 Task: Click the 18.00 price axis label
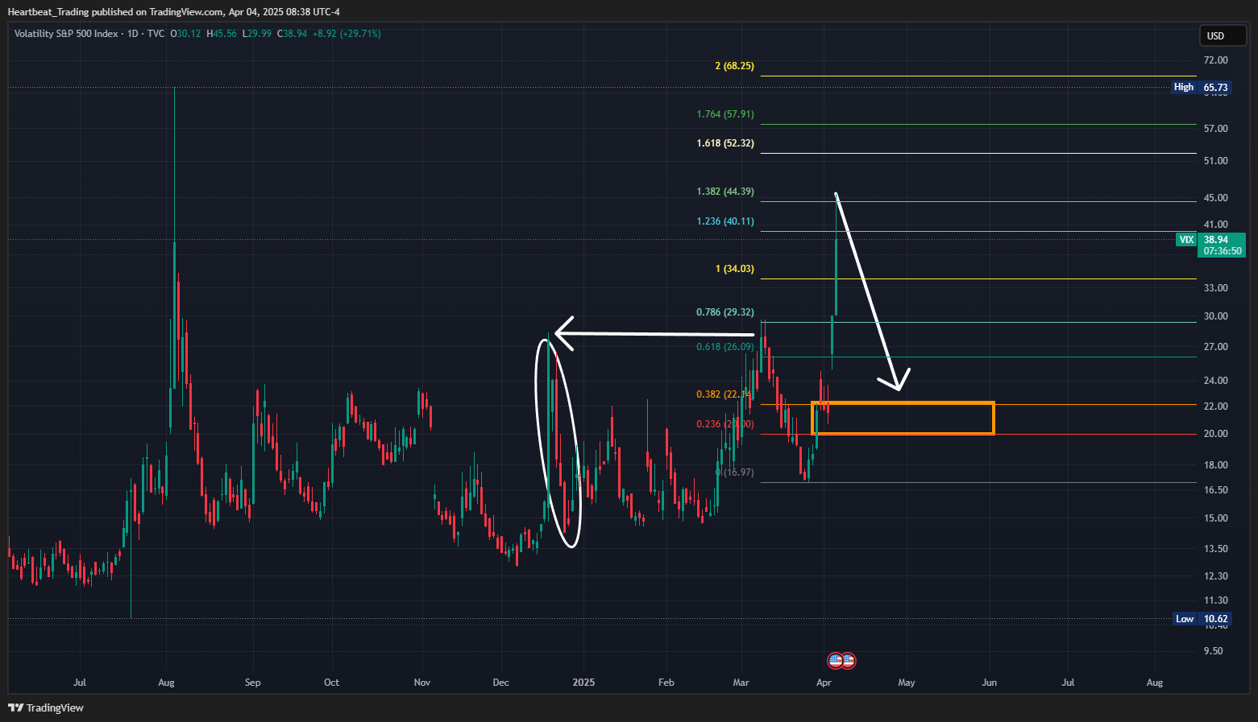(1215, 465)
